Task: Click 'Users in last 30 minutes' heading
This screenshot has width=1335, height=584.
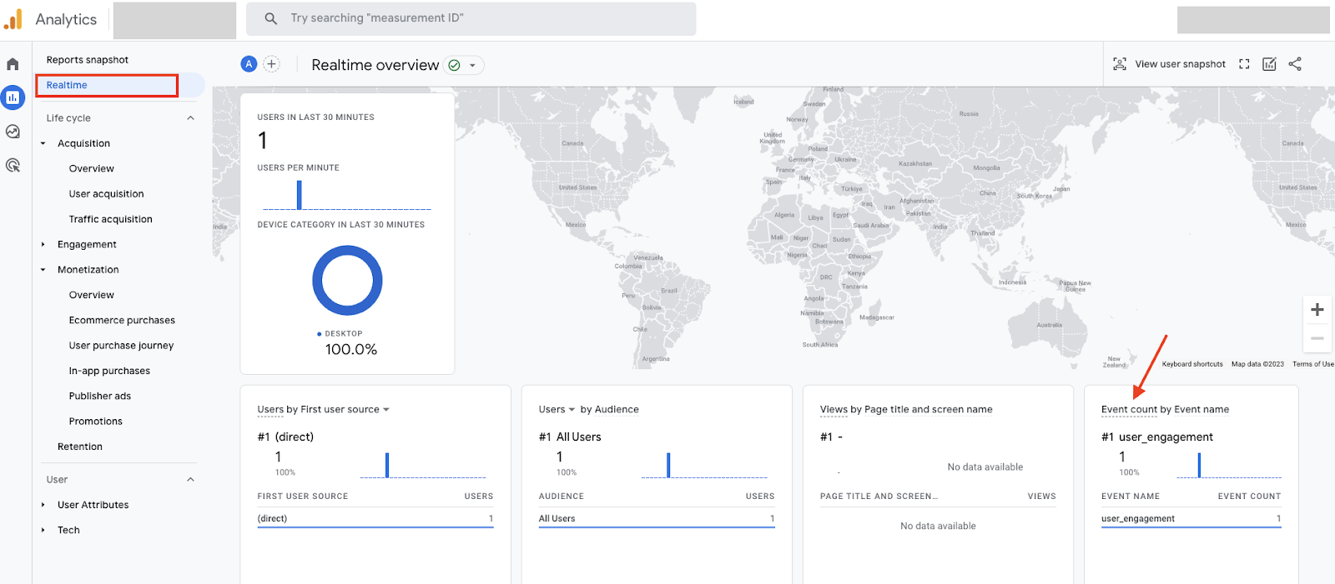Action: 315,117
